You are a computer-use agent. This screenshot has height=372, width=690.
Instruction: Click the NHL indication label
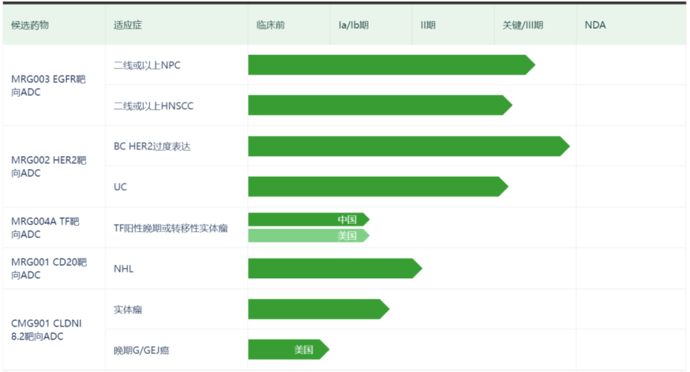(x=124, y=269)
